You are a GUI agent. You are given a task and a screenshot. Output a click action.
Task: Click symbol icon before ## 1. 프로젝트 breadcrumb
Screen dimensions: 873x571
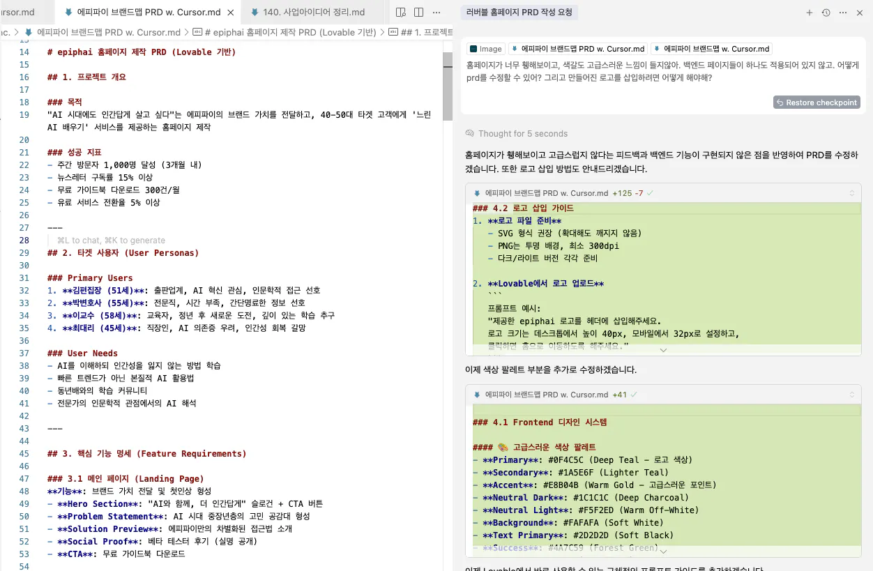click(x=393, y=32)
